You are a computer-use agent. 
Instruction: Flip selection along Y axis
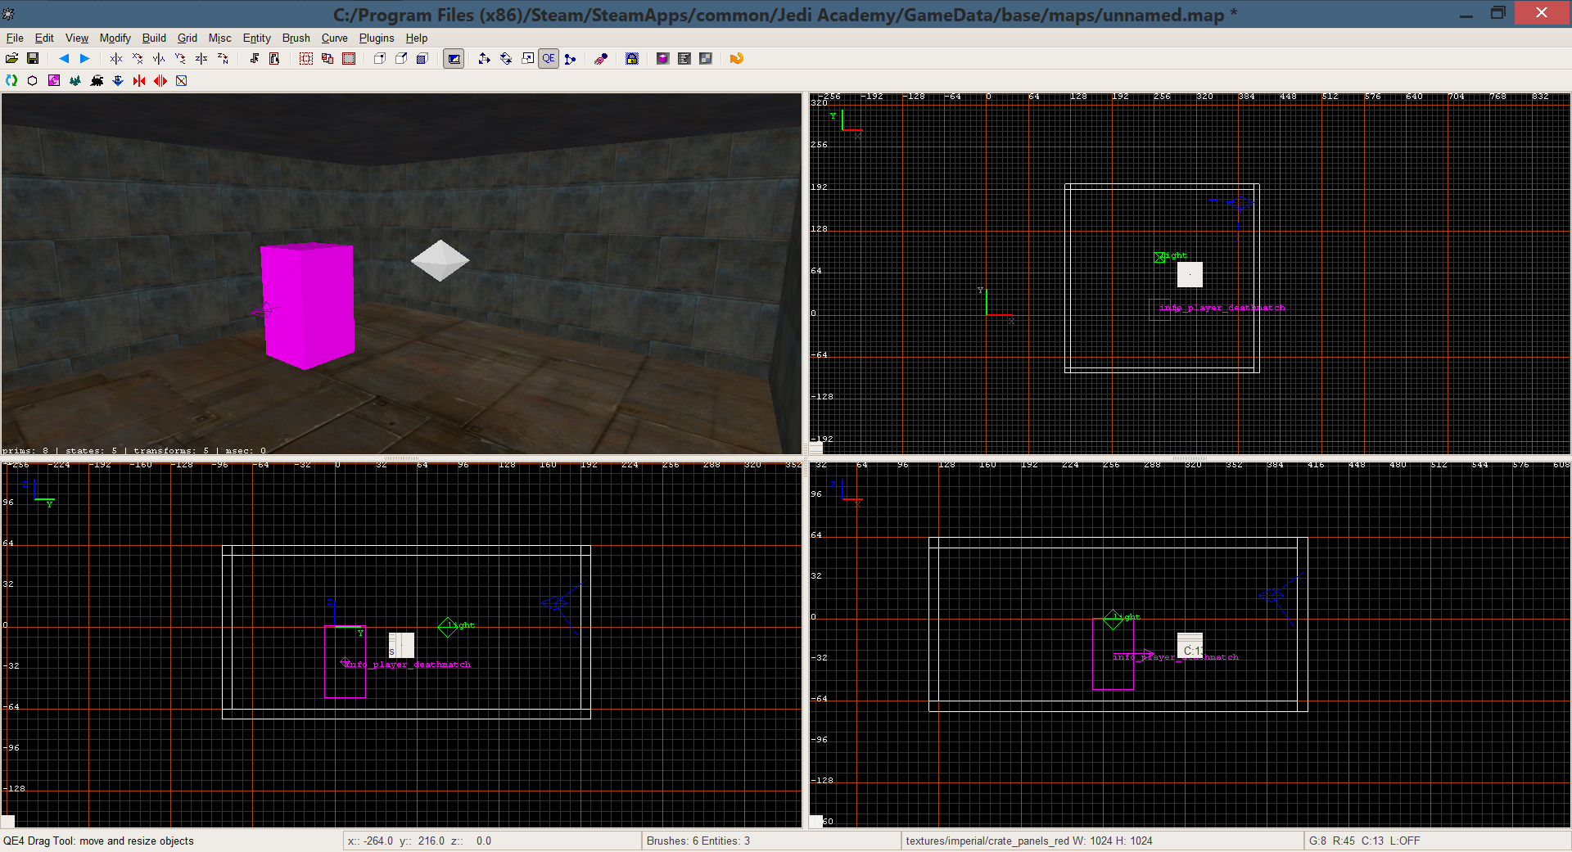click(x=159, y=58)
